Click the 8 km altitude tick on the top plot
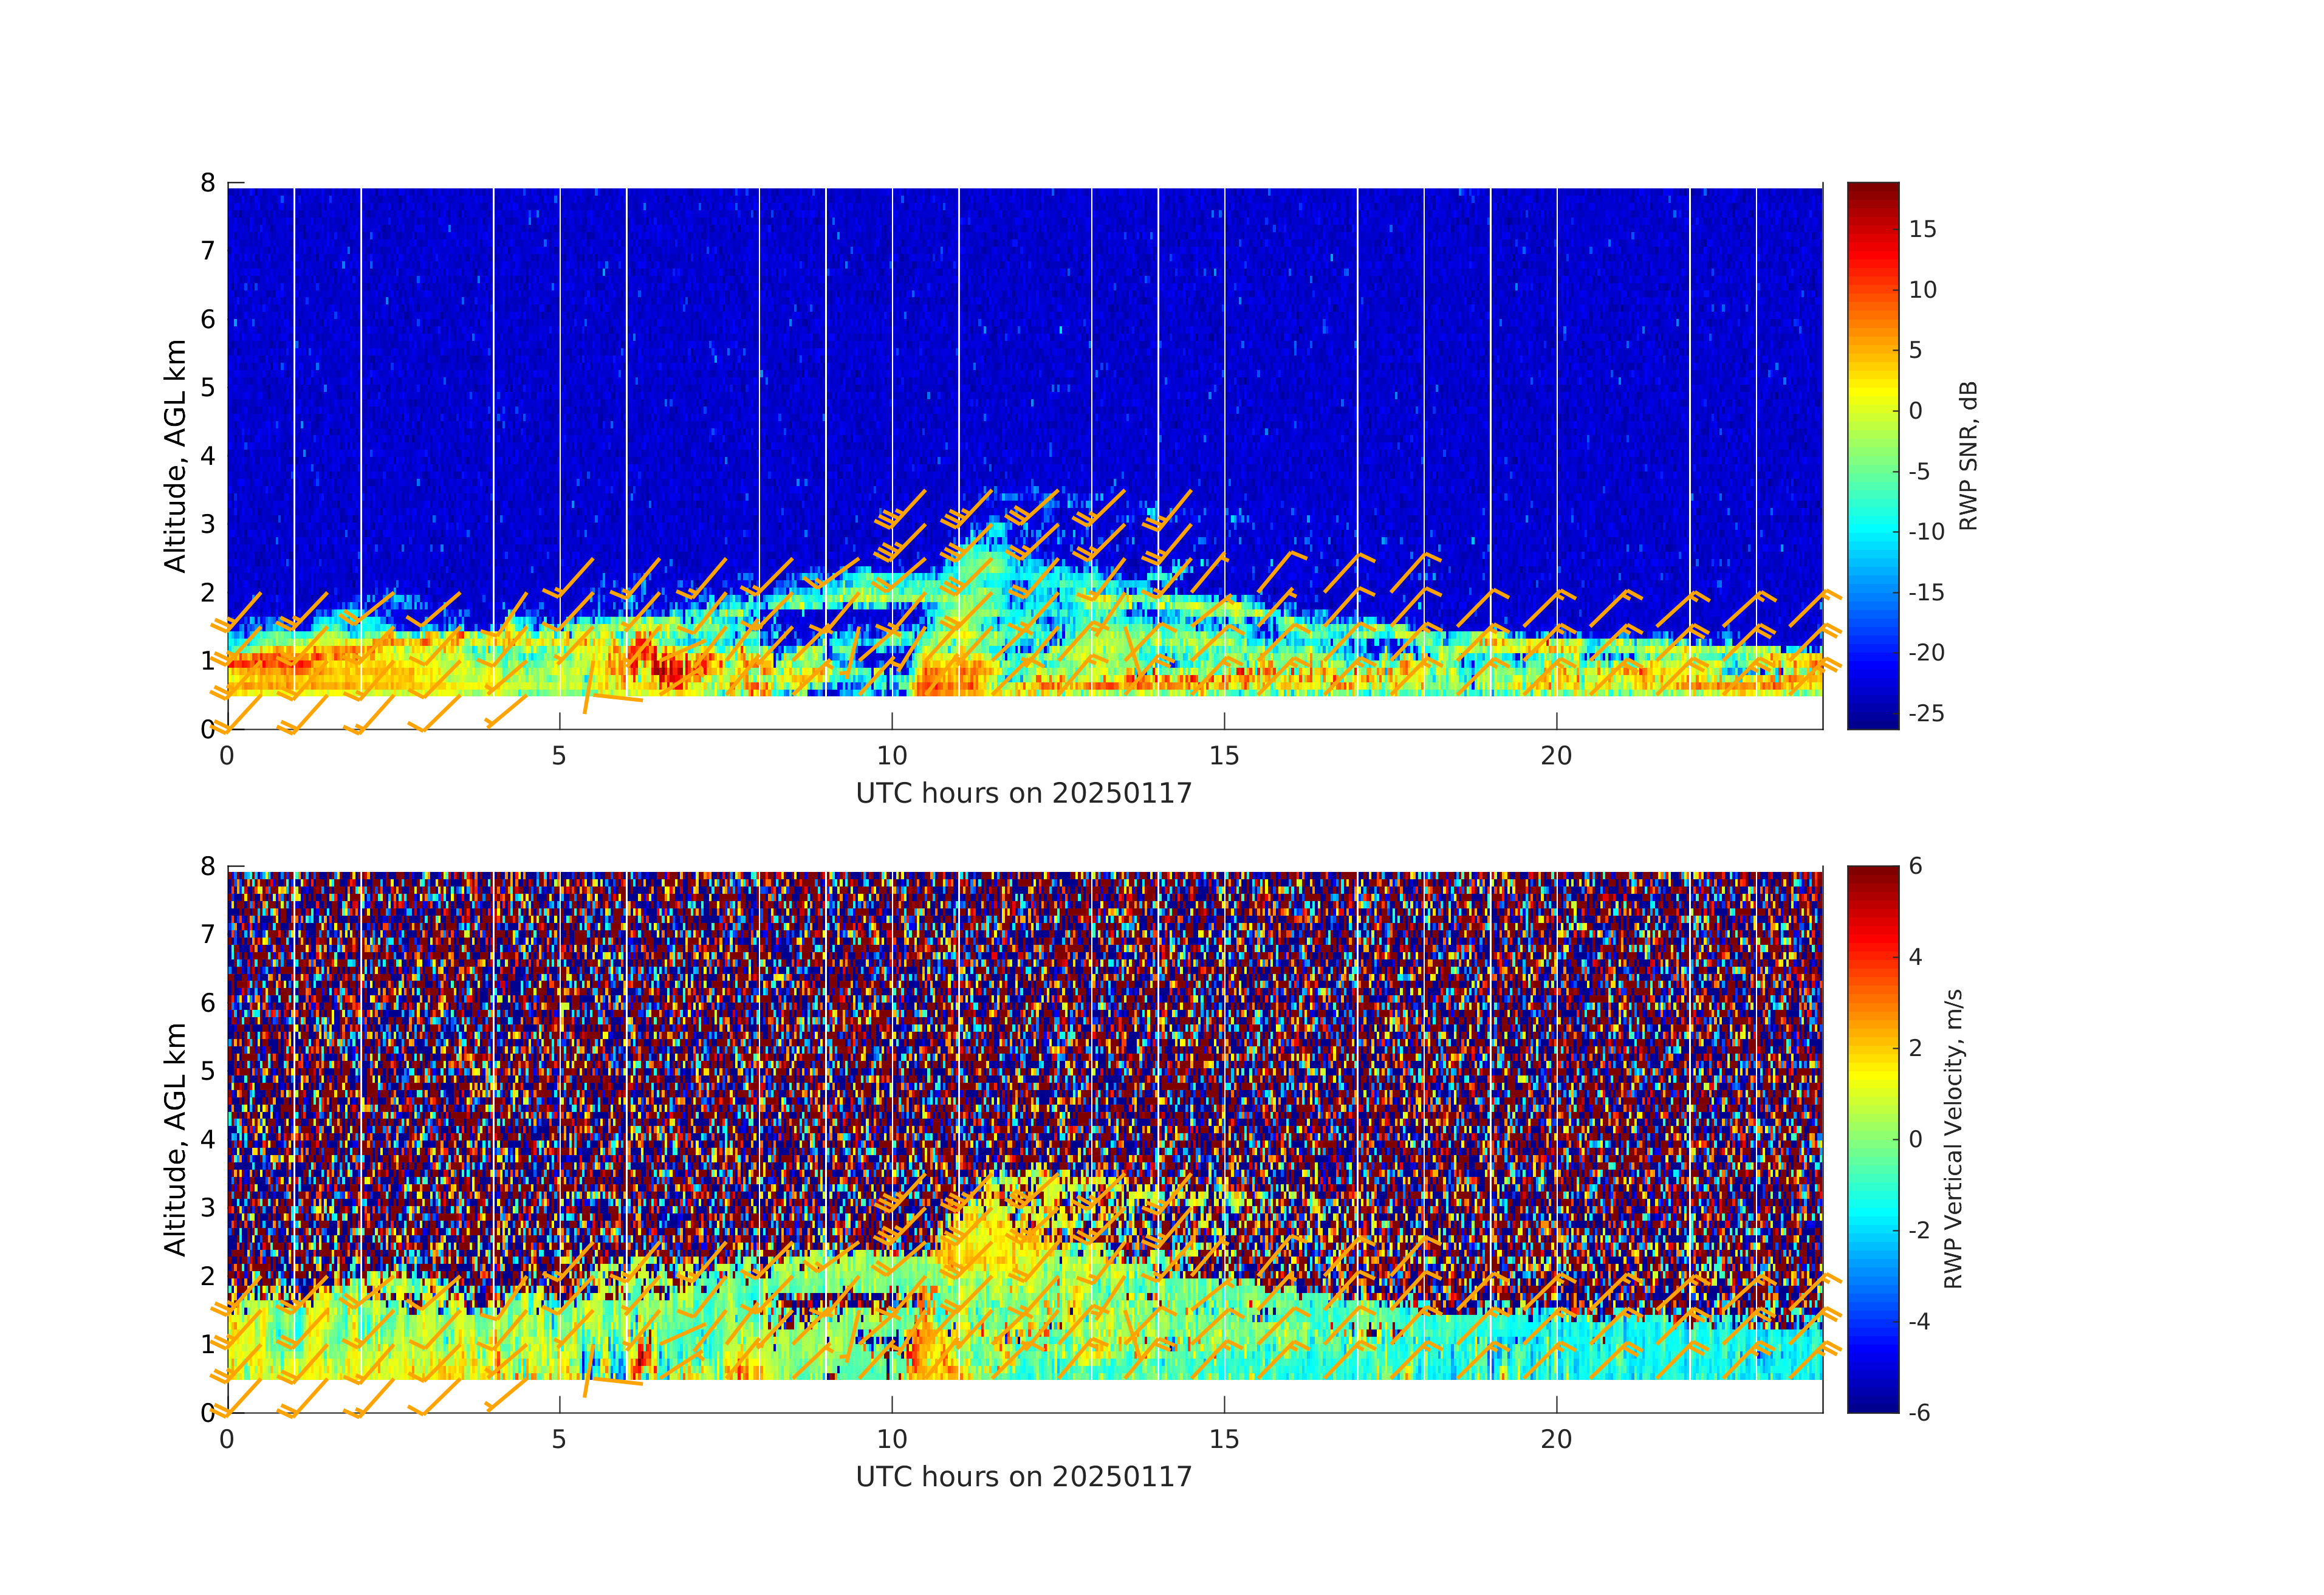 click(x=208, y=183)
